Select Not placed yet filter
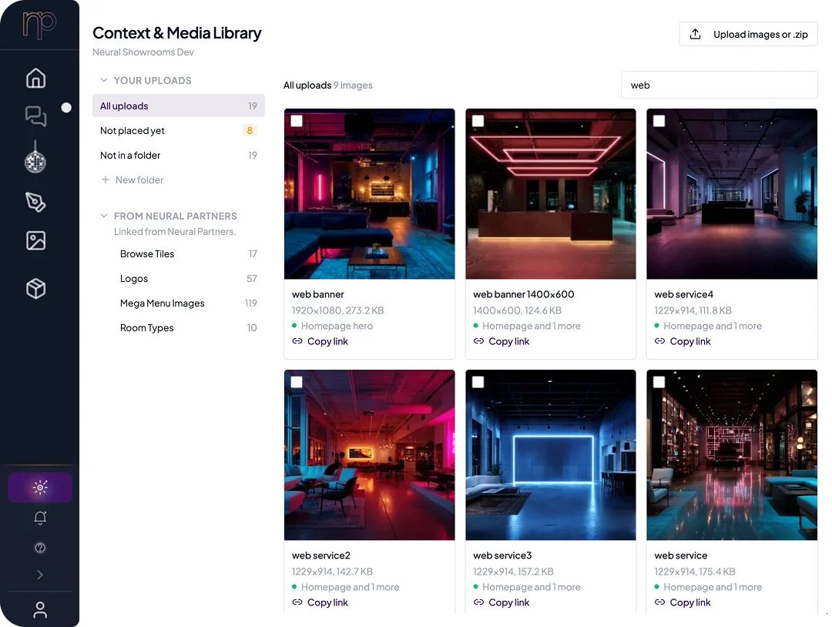 [x=178, y=130]
